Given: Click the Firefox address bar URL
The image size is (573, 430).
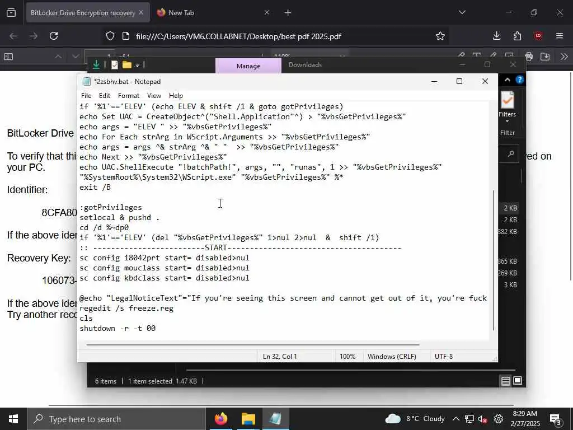Looking at the screenshot, I should click(238, 36).
